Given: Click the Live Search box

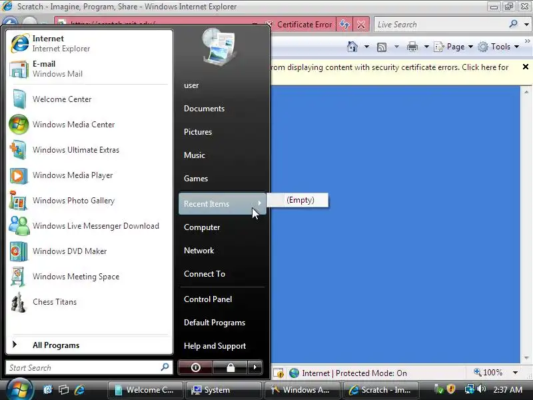Looking at the screenshot, I should click(440, 25).
